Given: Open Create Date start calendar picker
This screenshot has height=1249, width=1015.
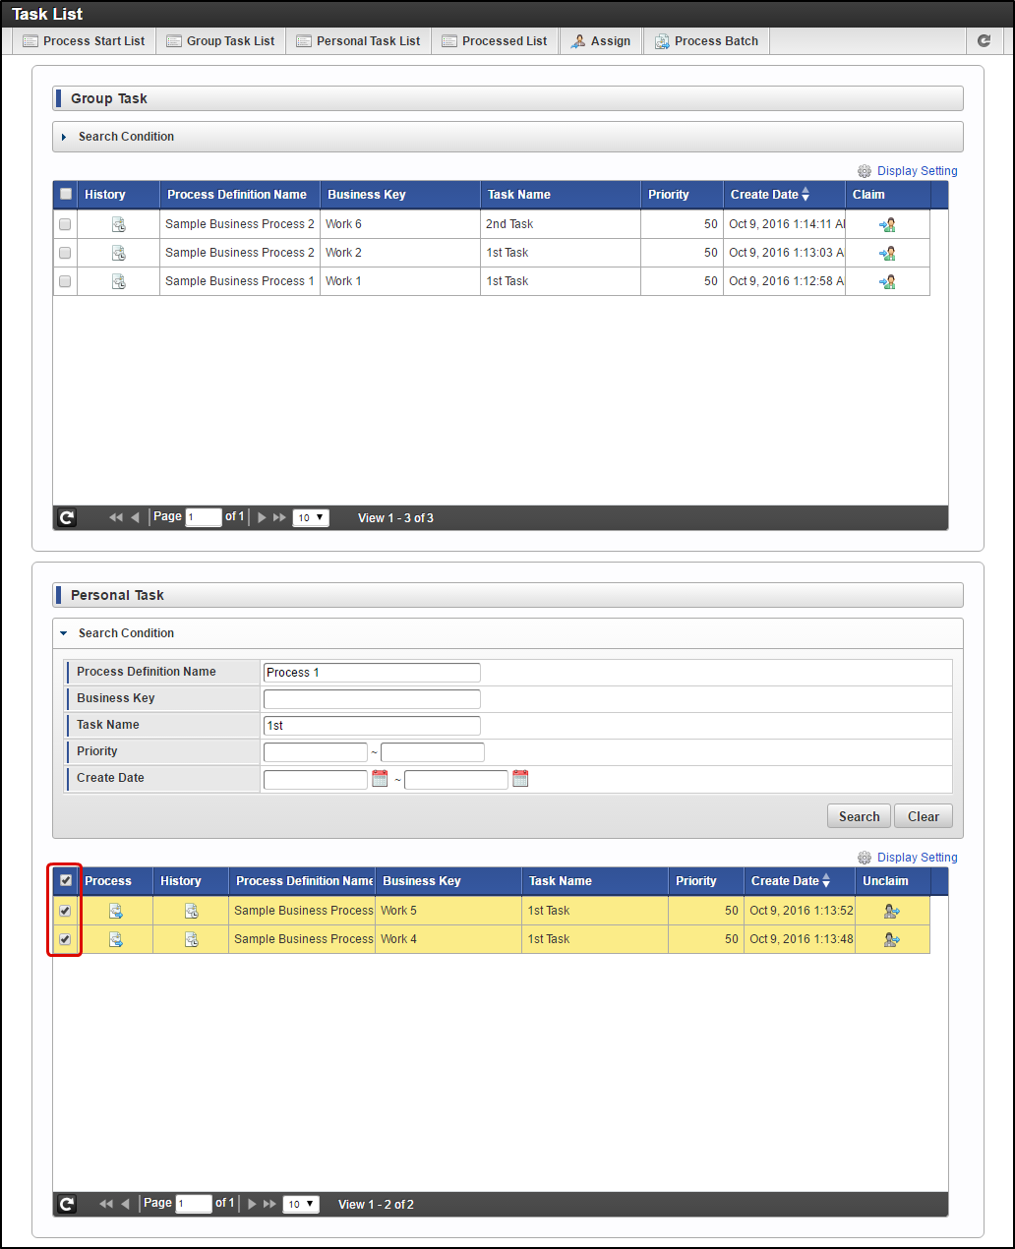Looking at the screenshot, I should [x=380, y=779].
